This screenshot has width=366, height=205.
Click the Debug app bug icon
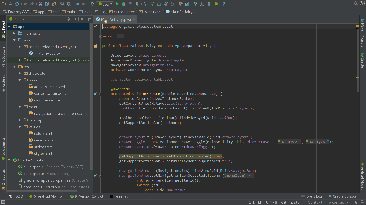pos(124,4)
